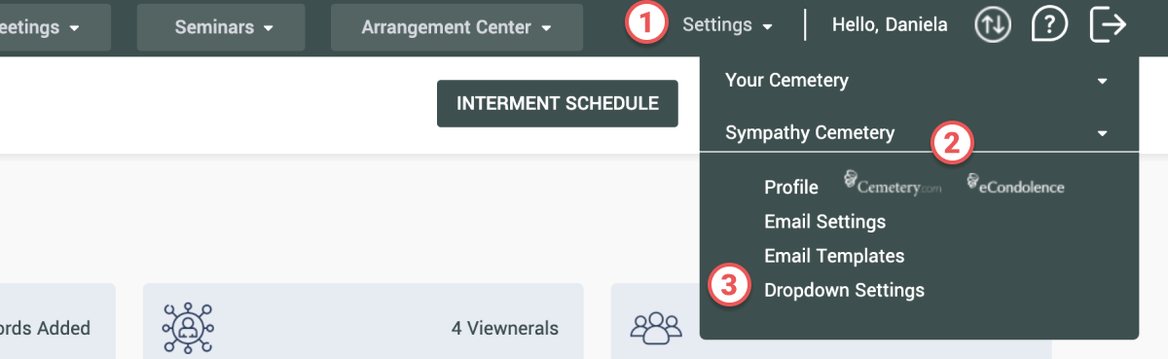
Task: Expand the Your Cemetery section arrow
Action: tap(1102, 81)
